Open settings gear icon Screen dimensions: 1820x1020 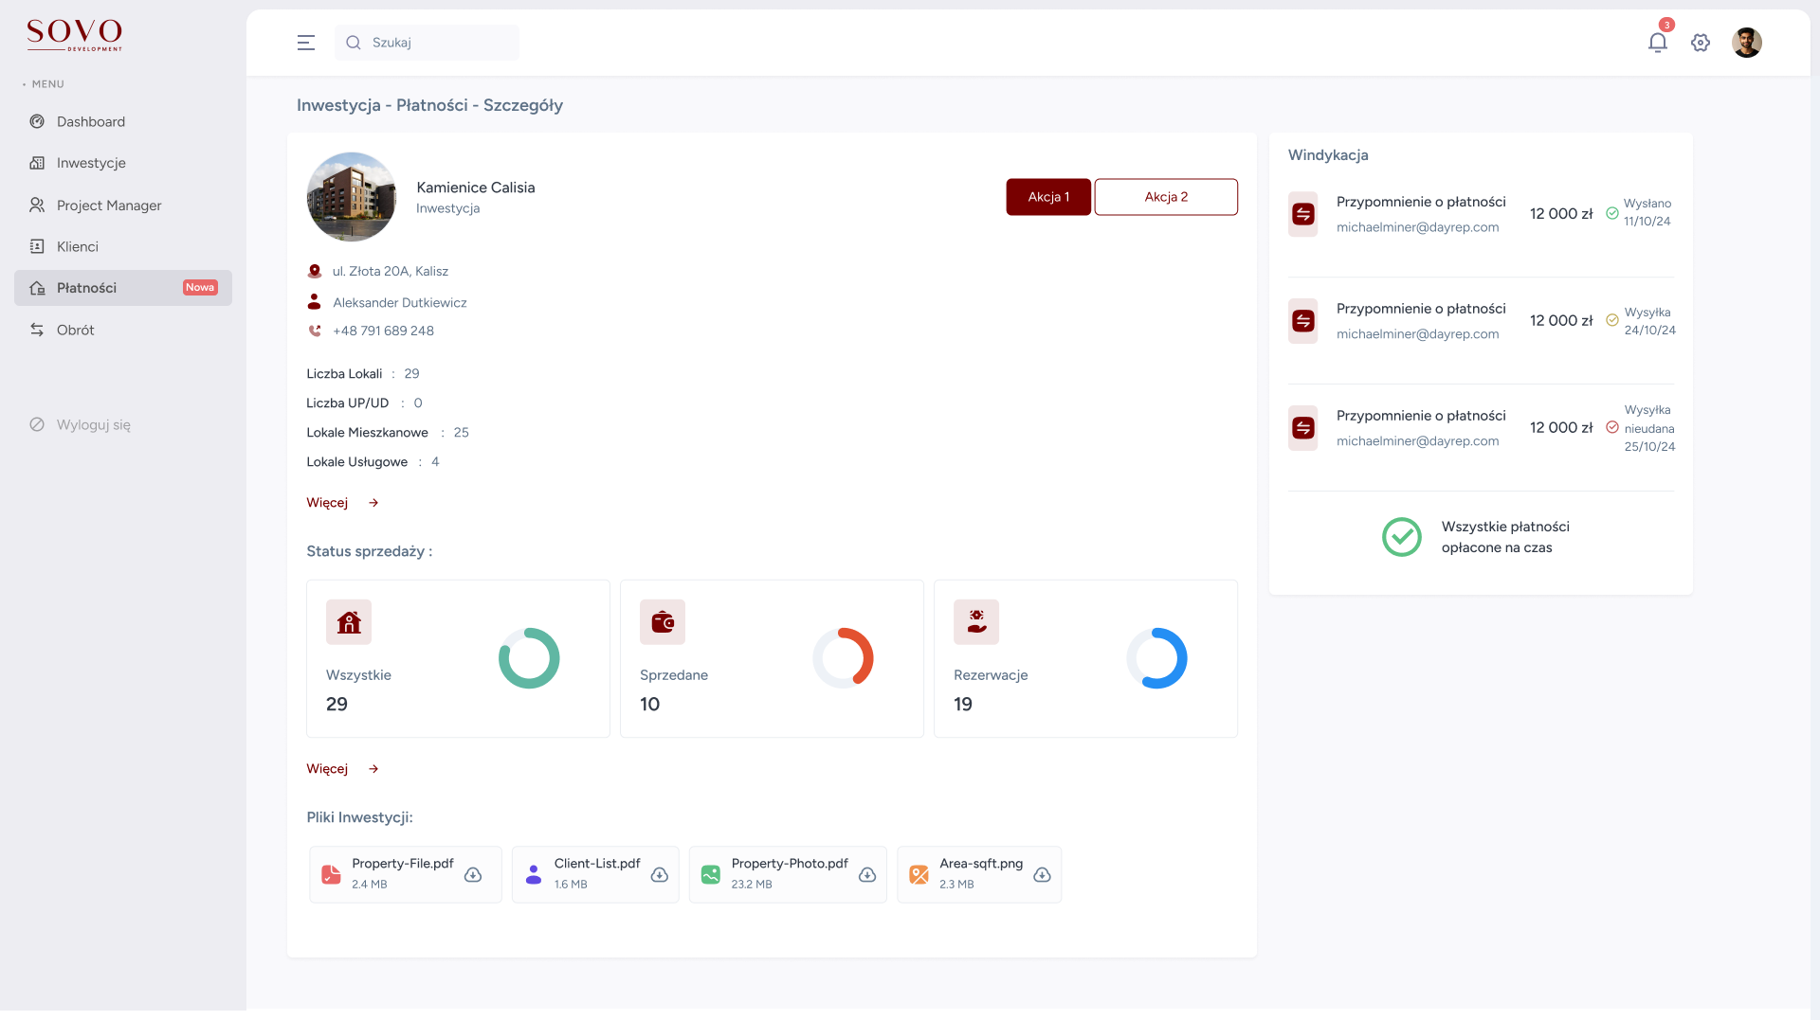pyautogui.click(x=1701, y=43)
